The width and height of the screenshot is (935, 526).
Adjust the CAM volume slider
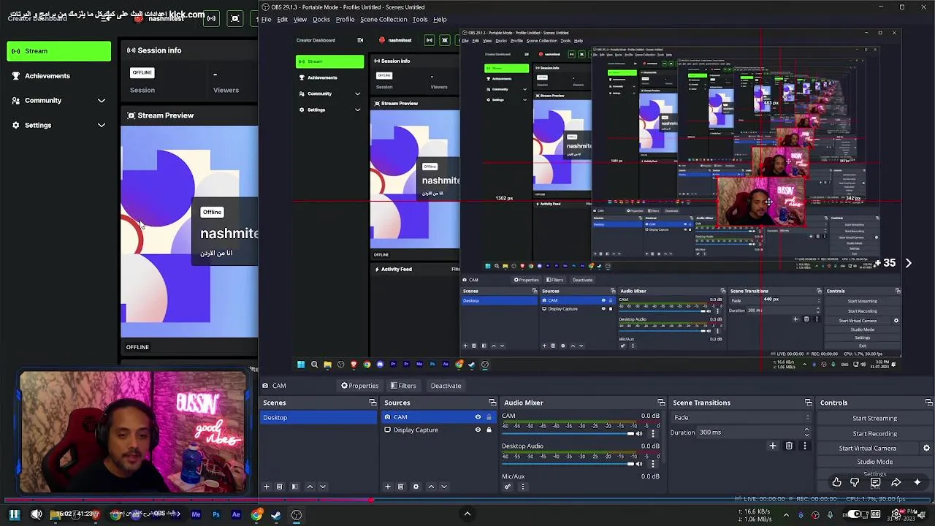[x=567, y=433]
